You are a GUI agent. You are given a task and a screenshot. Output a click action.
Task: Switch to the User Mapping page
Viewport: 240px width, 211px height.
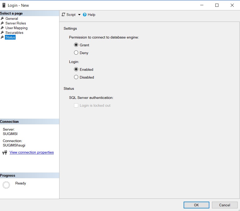point(16,28)
